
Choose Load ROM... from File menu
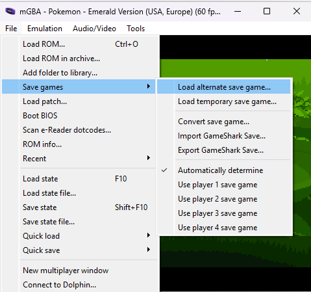click(79, 44)
